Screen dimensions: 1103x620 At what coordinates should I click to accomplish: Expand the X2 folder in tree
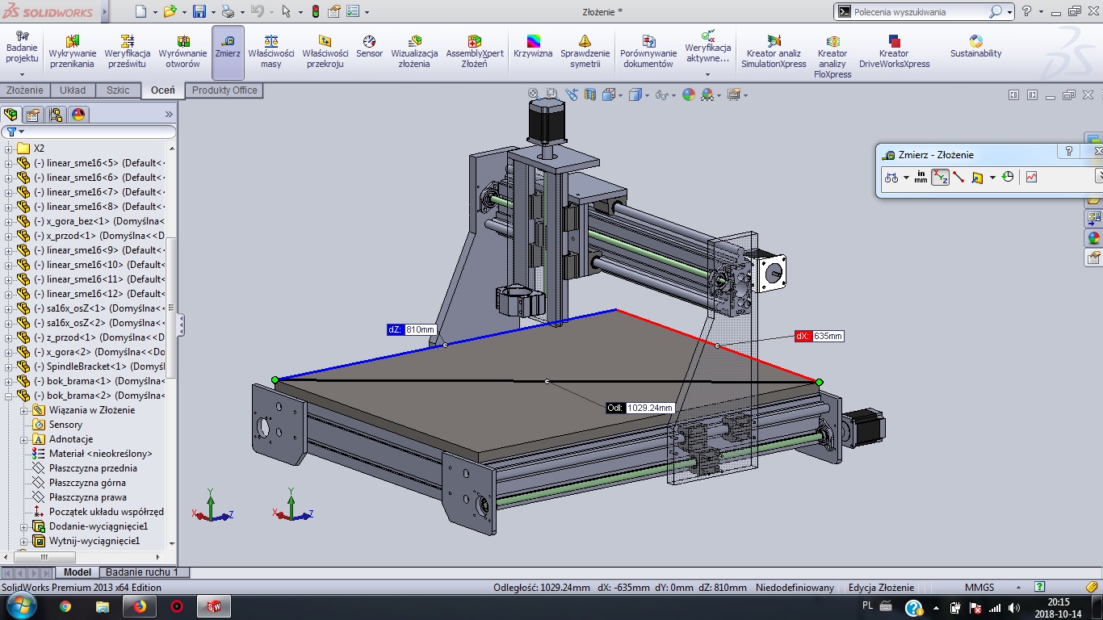(x=9, y=149)
